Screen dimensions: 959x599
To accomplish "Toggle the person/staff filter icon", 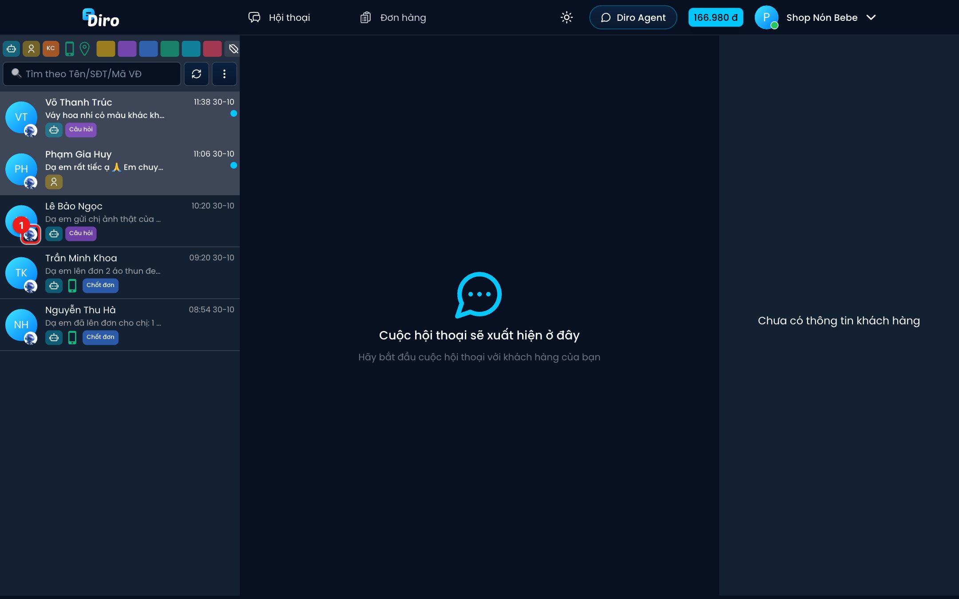I will pos(31,49).
